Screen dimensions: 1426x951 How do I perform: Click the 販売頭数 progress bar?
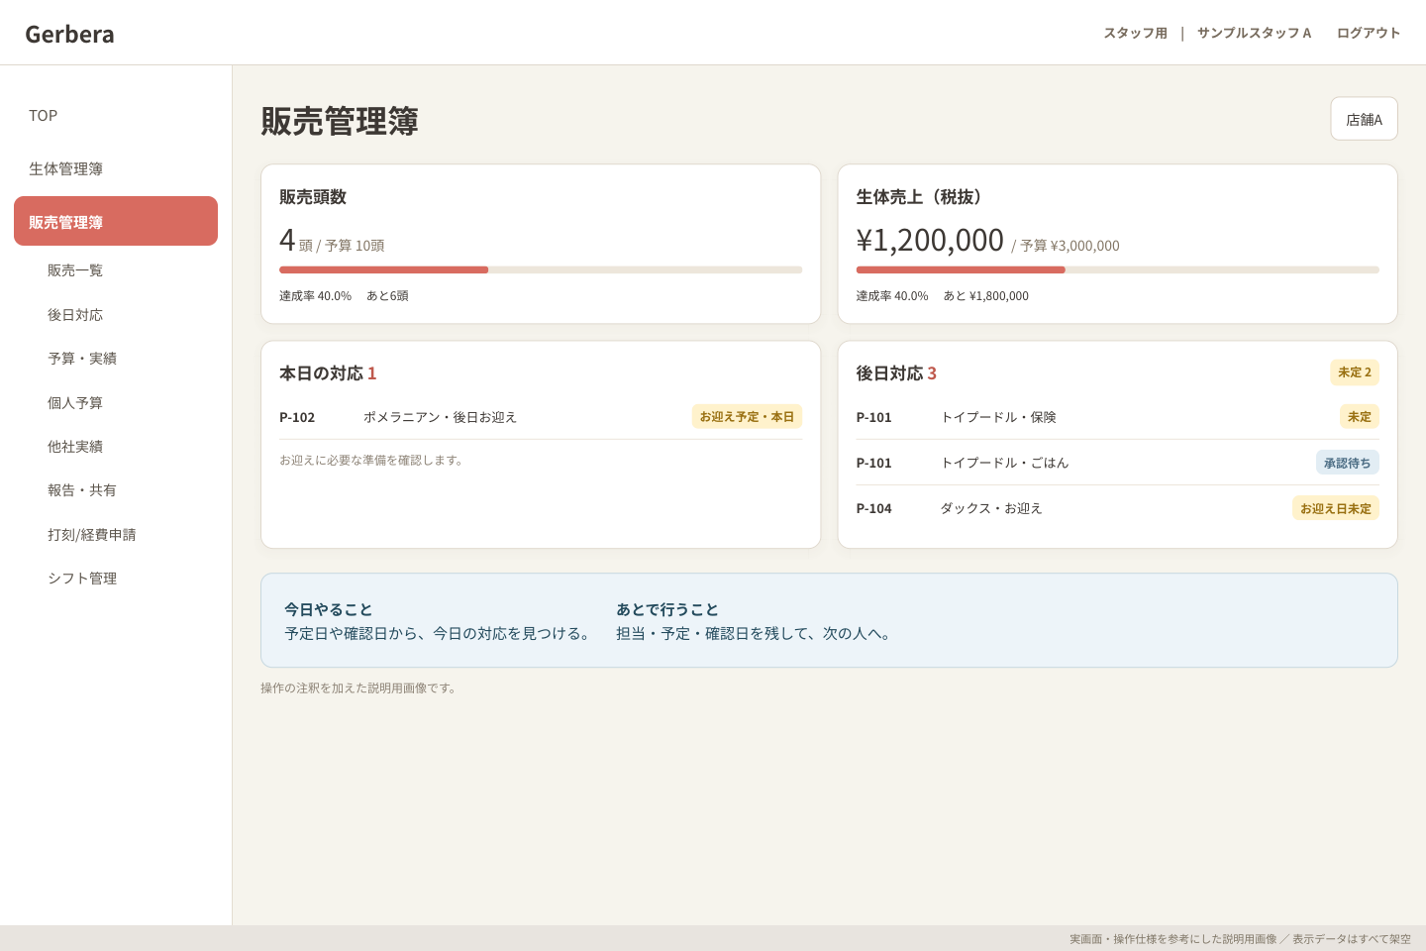pyautogui.click(x=541, y=269)
